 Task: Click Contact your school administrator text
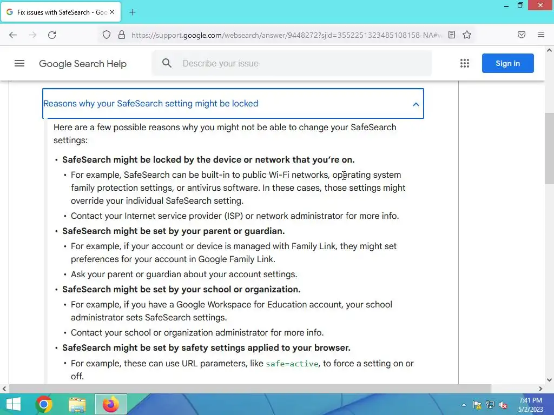pos(197,333)
